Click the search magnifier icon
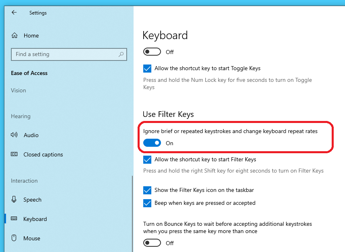This screenshot has width=345, height=252. [121, 54]
